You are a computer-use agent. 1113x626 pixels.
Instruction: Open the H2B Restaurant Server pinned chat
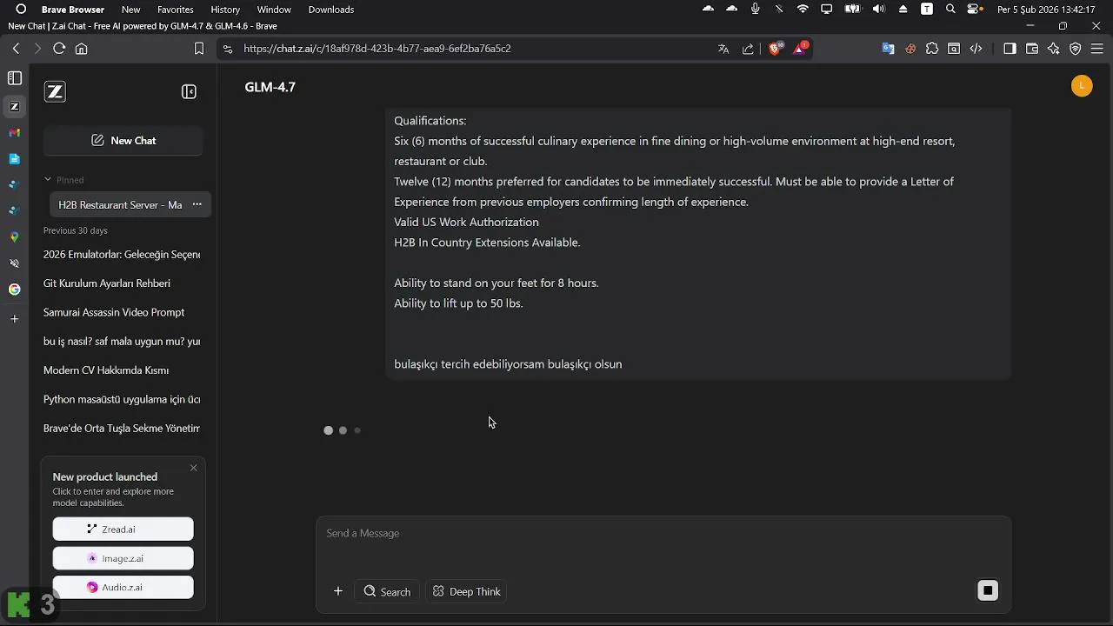tap(120, 204)
